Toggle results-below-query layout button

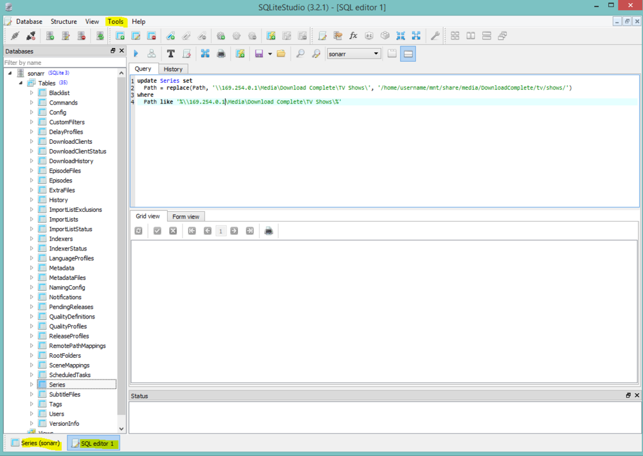click(408, 54)
